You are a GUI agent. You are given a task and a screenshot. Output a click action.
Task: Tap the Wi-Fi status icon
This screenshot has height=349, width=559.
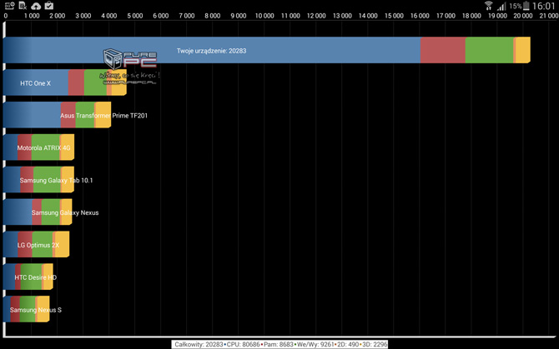tap(488, 6)
